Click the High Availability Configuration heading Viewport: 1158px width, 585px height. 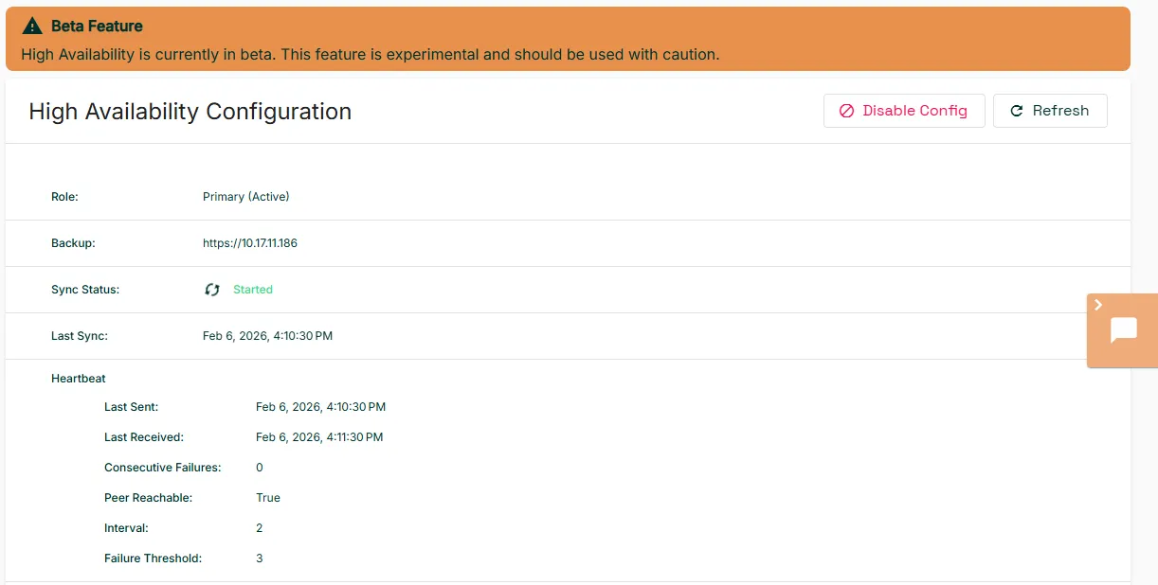(190, 112)
